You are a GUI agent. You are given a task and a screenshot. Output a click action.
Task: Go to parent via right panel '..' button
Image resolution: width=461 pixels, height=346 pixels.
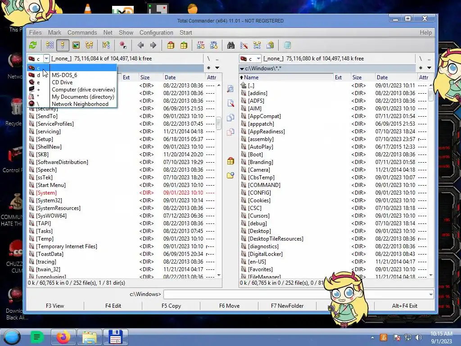pyautogui.click(x=429, y=59)
